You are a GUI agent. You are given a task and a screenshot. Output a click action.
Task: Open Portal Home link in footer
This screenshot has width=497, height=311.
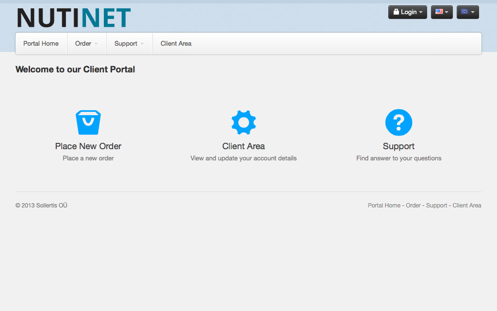coord(384,206)
